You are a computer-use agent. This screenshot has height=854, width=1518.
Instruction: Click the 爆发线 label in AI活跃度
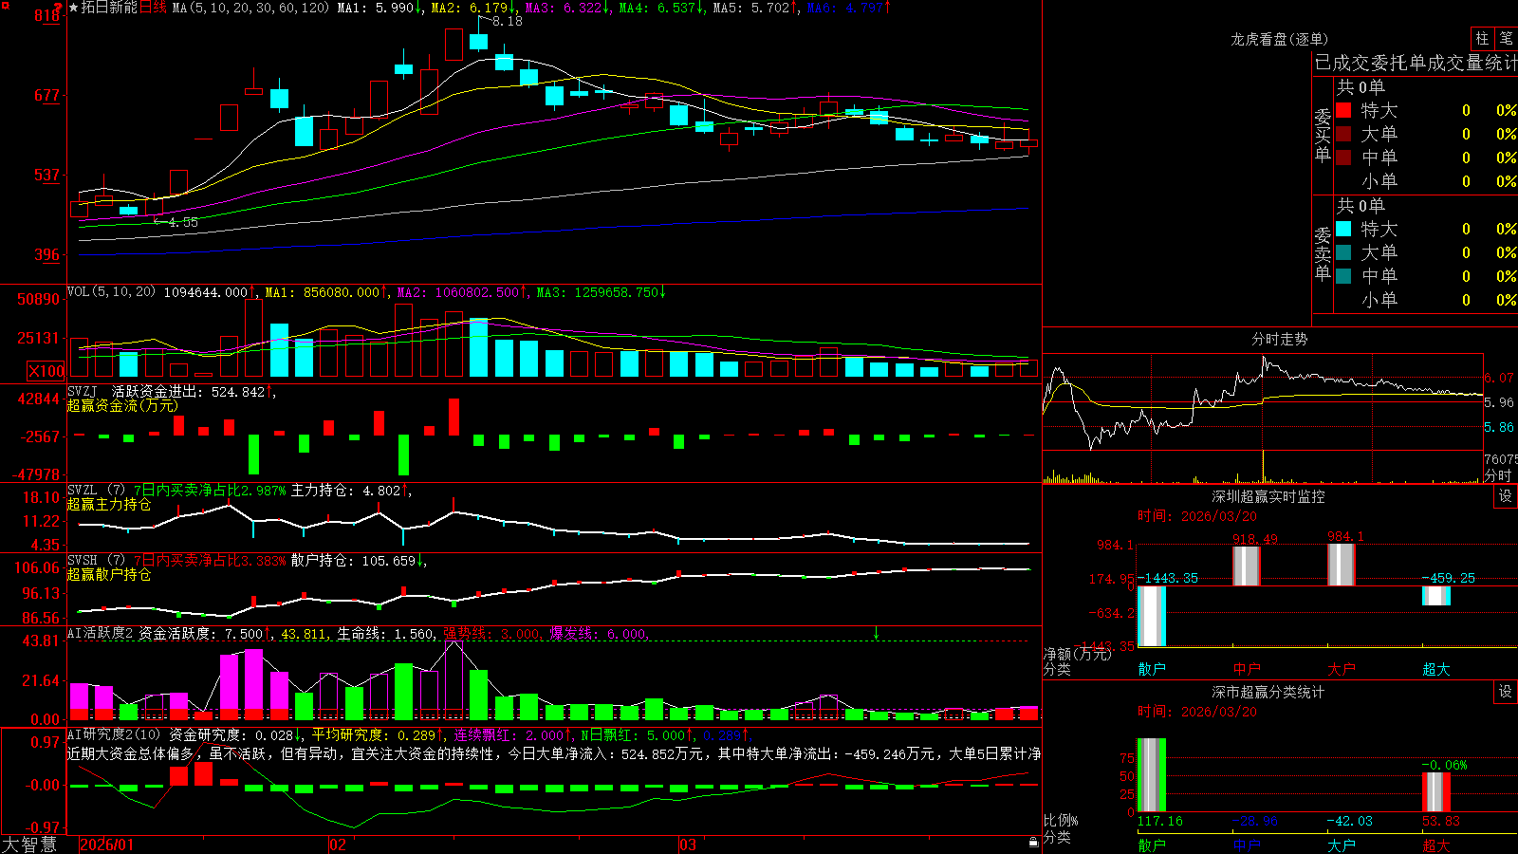pyautogui.click(x=599, y=634)
